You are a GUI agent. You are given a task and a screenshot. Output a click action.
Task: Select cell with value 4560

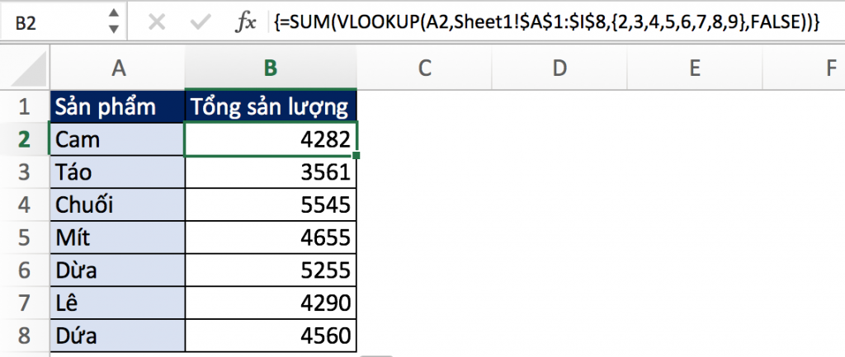click(271, 336)
